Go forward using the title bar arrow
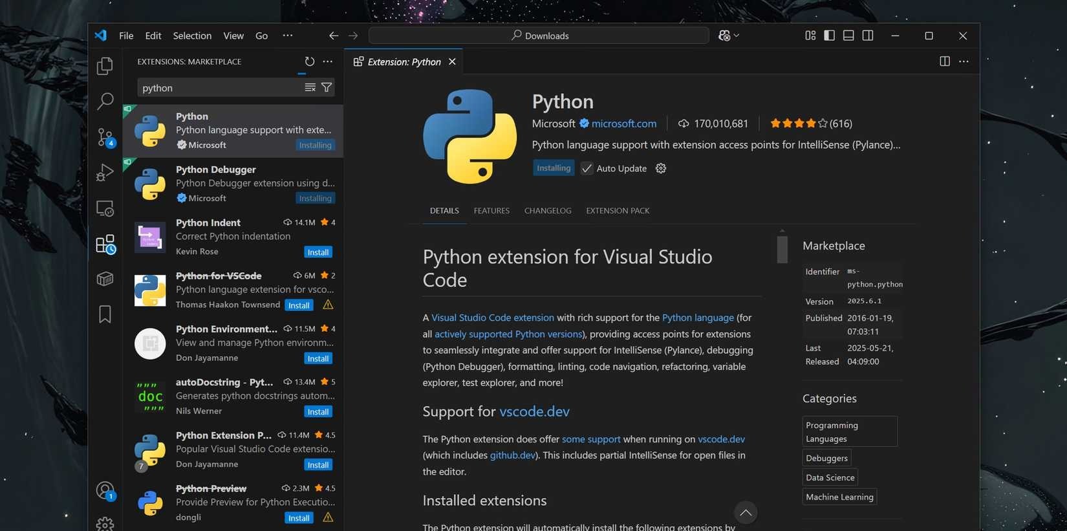This screenshot has width=1067, height=531. coord(353,36)
